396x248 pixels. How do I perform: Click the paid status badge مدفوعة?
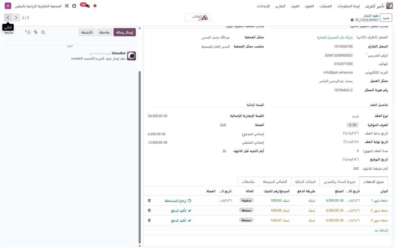pyautogui.click(x=246, y=200)
